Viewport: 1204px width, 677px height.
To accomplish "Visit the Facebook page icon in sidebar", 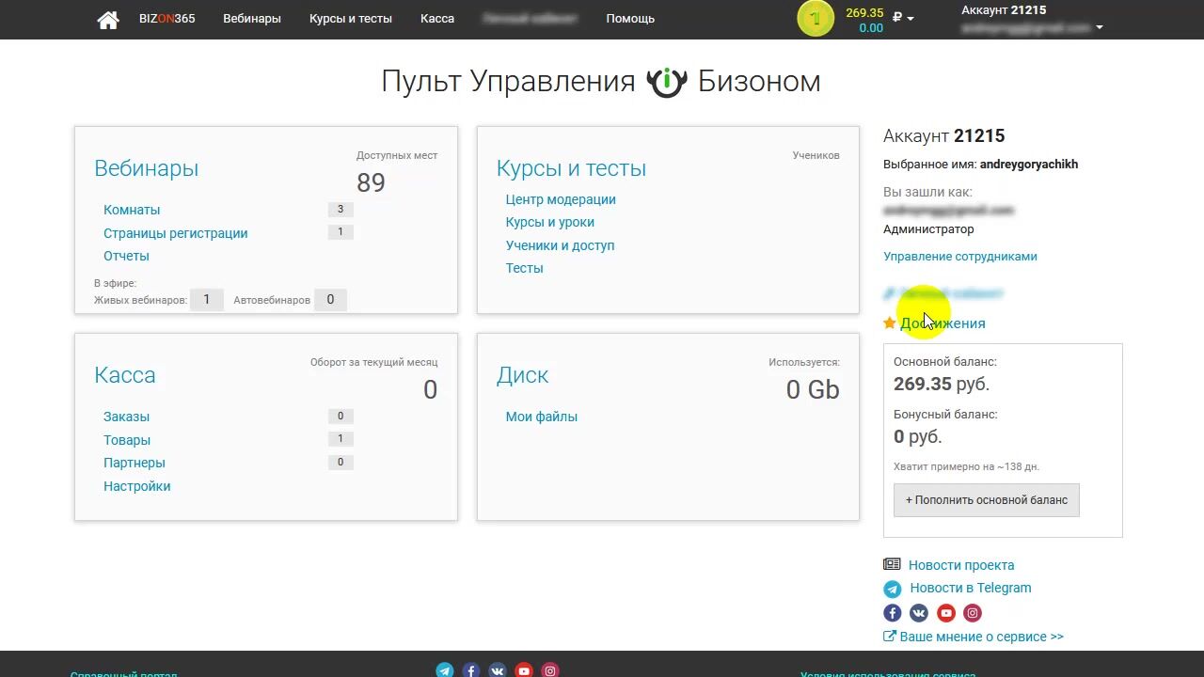I will pos(893,613).
